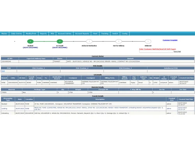Click the Box package type cell

[40, 92]
